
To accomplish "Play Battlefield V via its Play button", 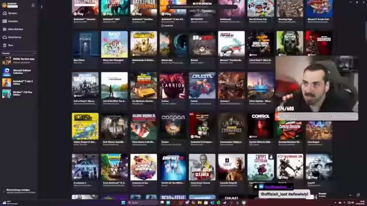I will point(166,14).
